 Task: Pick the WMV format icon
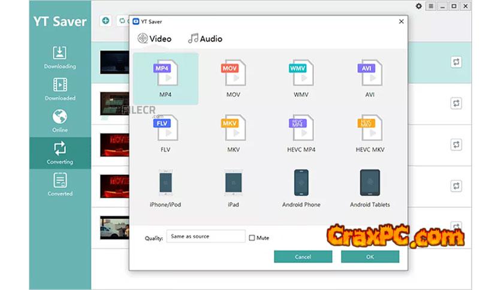pyautogui.click(x=301, y=74)
